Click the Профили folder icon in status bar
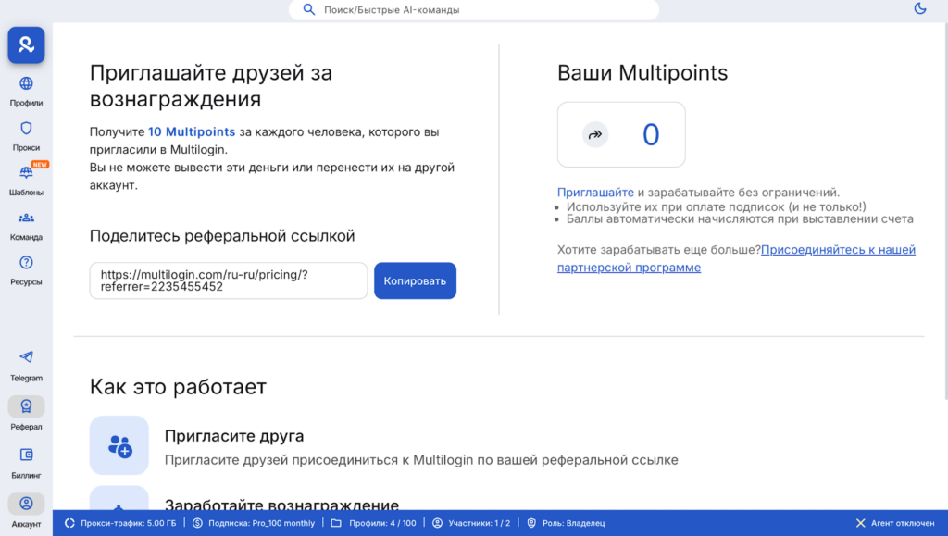This screenshot has width=948, height=536. 336,523
